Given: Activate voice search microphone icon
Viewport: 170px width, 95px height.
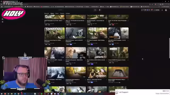Looking at the screenshot, I should coord(100,10).
